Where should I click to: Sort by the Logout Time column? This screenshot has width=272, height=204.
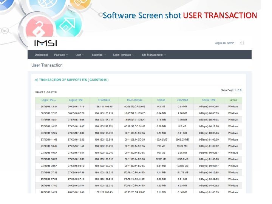click(x=76, y=100)
